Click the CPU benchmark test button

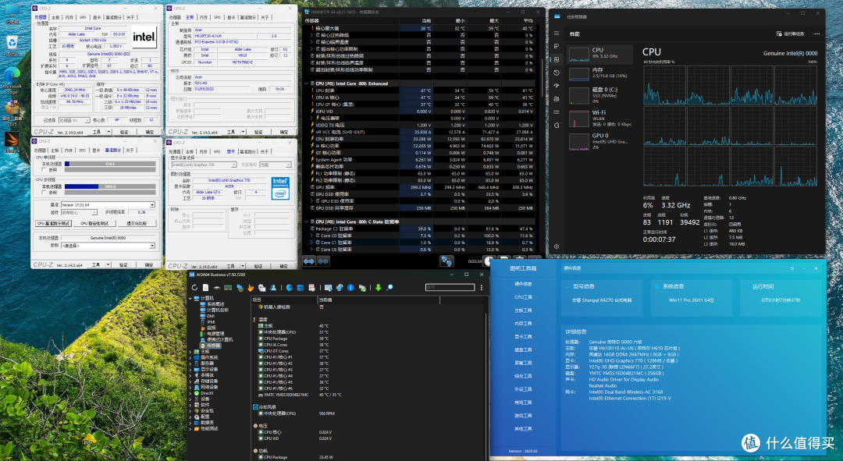point(53,224)
